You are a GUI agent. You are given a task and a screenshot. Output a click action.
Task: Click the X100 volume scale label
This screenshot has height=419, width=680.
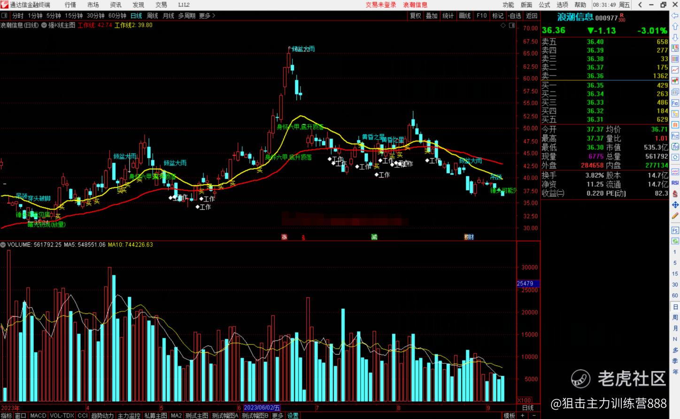pyautogui.click(x=525, y=400)
